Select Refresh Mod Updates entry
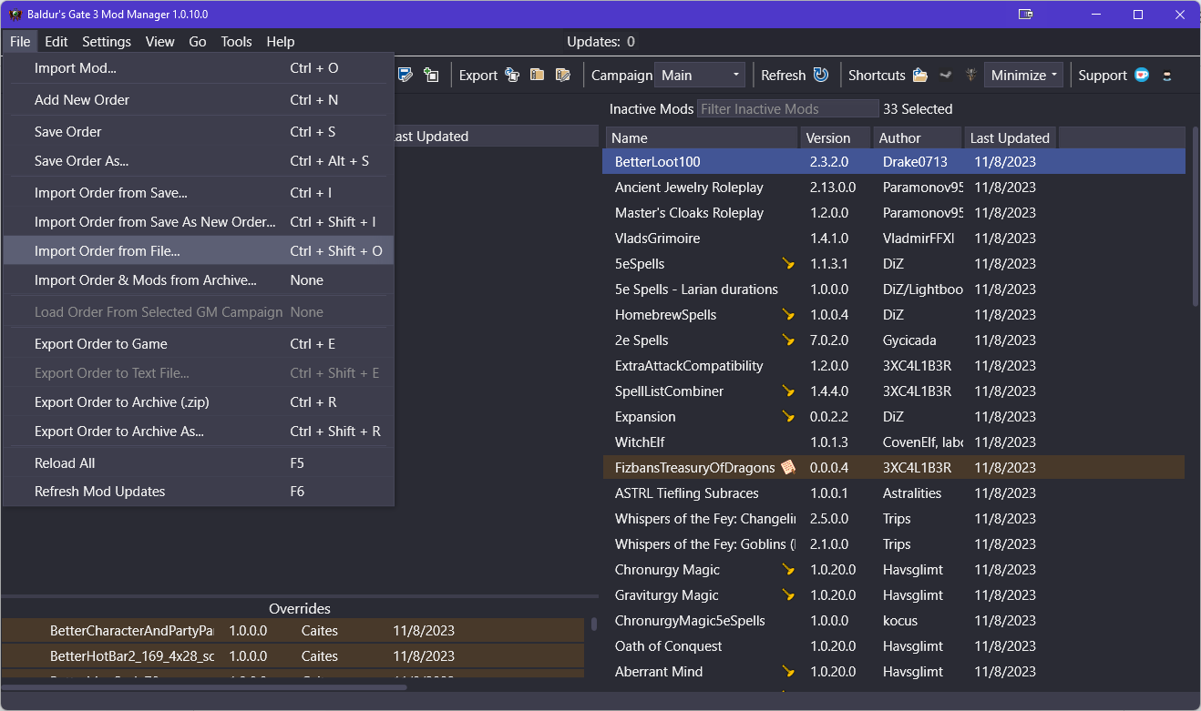The width and height of the screenshot is (1201, 711). tap(199, 492)
